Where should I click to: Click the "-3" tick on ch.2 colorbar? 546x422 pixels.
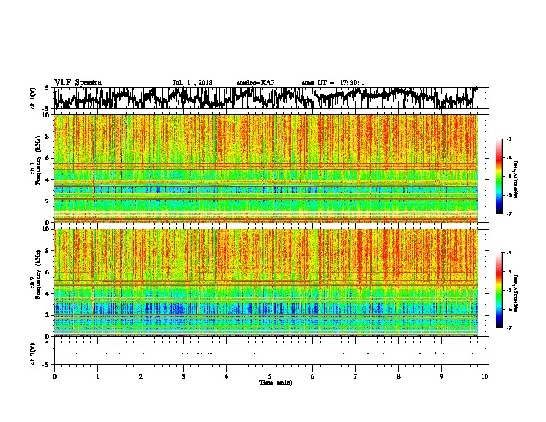[x=509, y=253]
